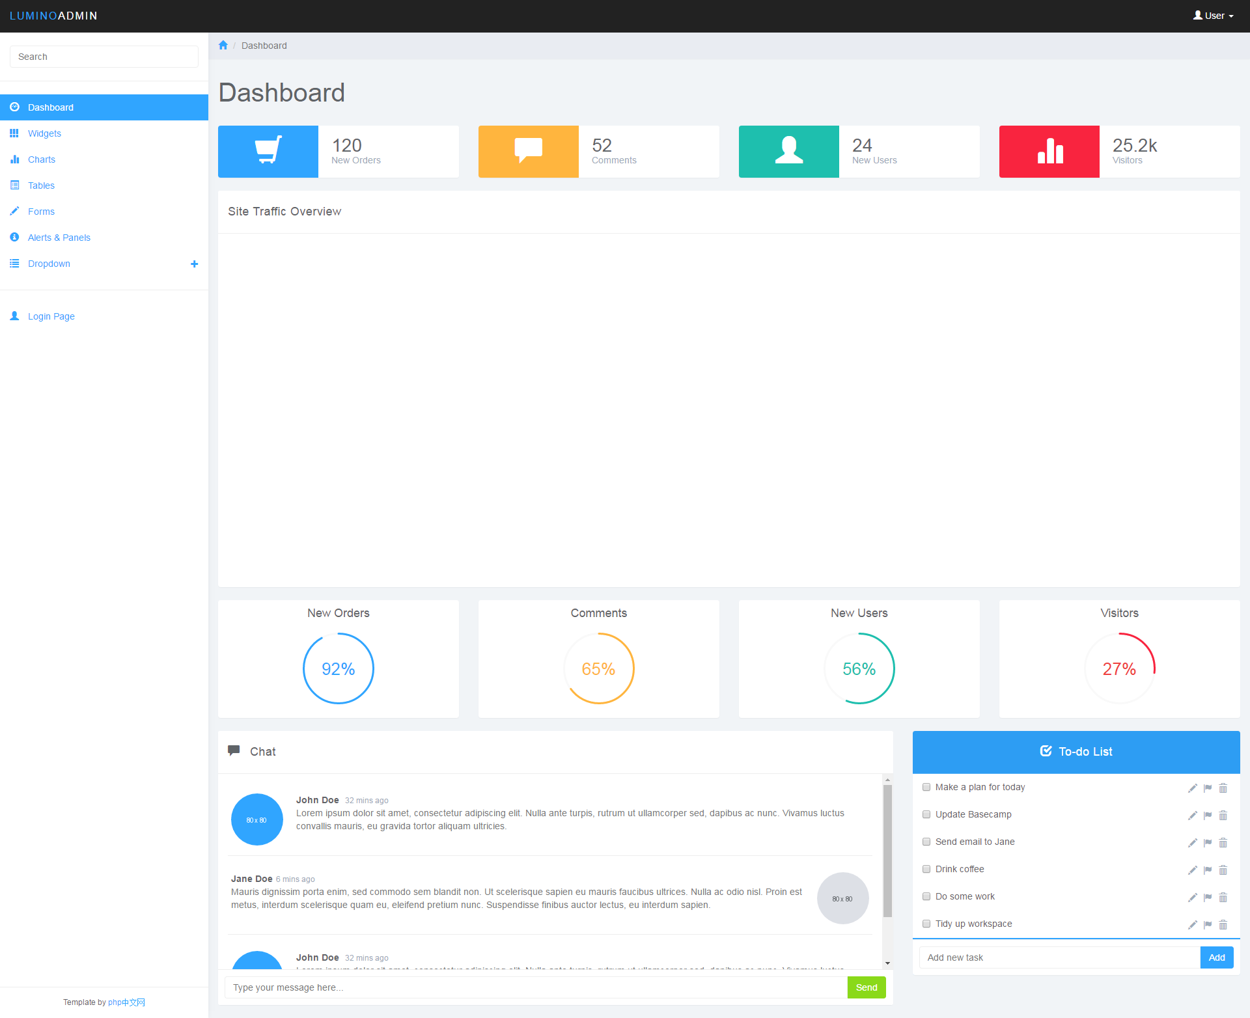
Task: Click the 'Site Traffic Overview' heading
Action: click(285, 212)
